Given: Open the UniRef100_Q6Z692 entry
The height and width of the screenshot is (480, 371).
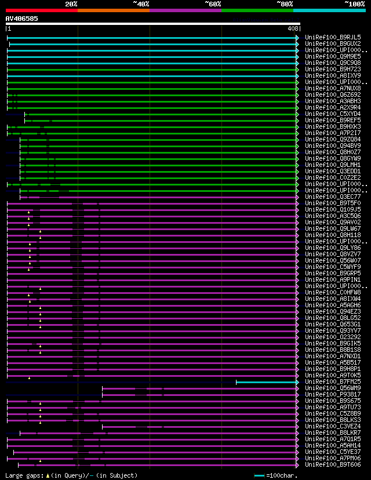Looking at the screenshot, I should (x=333, y=95).
